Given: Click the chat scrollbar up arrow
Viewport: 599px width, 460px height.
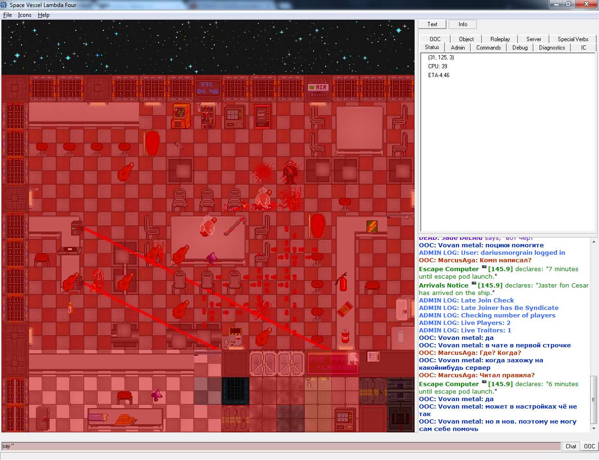Looking at the screenshot, I should pos(594,242).
